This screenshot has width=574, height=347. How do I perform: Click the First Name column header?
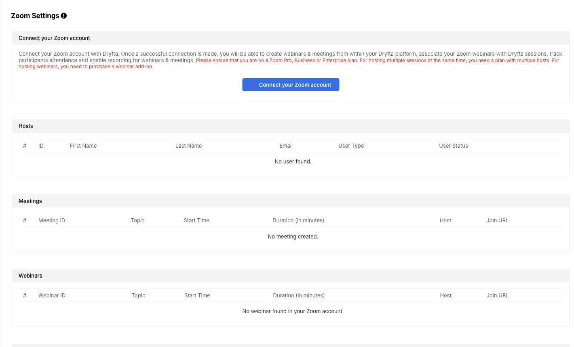click(83, 146)
